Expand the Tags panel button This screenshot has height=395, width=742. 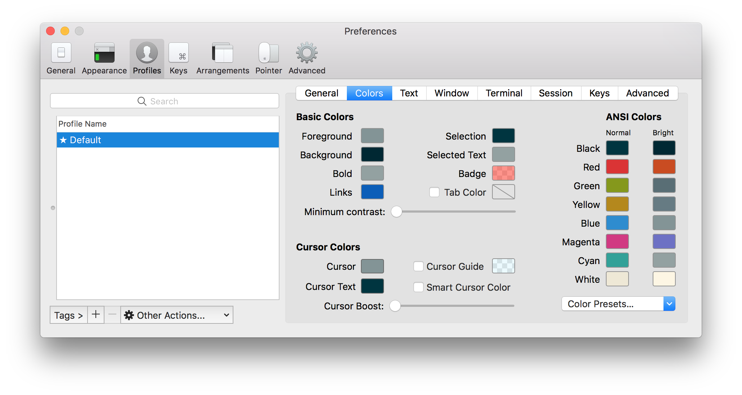[68, 315]
